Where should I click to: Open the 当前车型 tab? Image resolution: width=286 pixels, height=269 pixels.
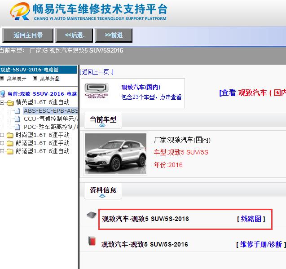(103, 120)
